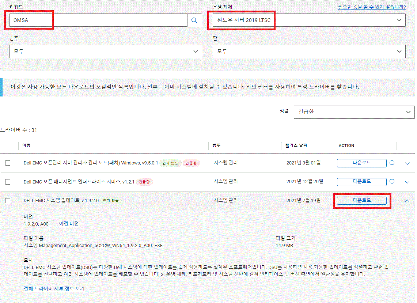The image size is (417, 303).
Task: Click the 드라이버 수 : 31 count text
Action: 18,130
